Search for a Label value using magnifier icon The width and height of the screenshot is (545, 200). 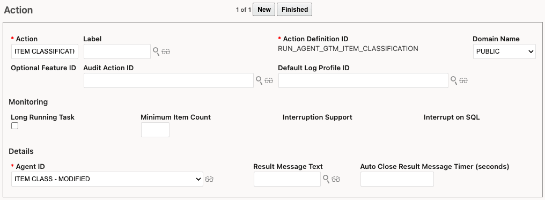click(x=156, y=51)
